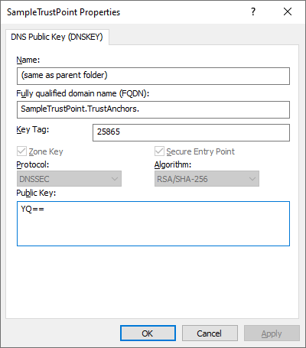Viewport: 306px width, 348px height.
Task: Click the Public Key: label
Action: coord(36,193)
